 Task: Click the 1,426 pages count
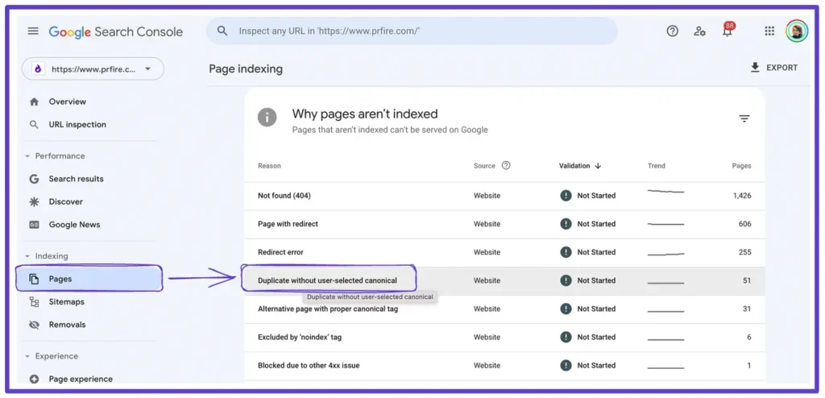[x=742, y=195]
